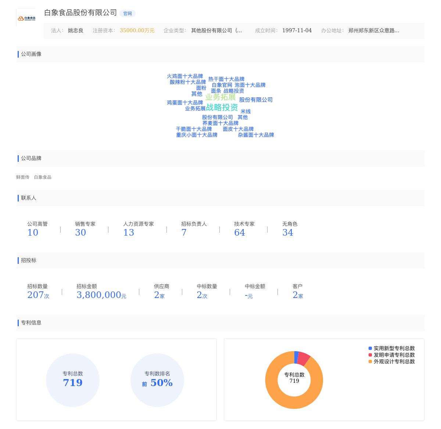The image size is (441, 429).
Task: Open 招标负责人 count 7
Action: click(x=194, y=229)
